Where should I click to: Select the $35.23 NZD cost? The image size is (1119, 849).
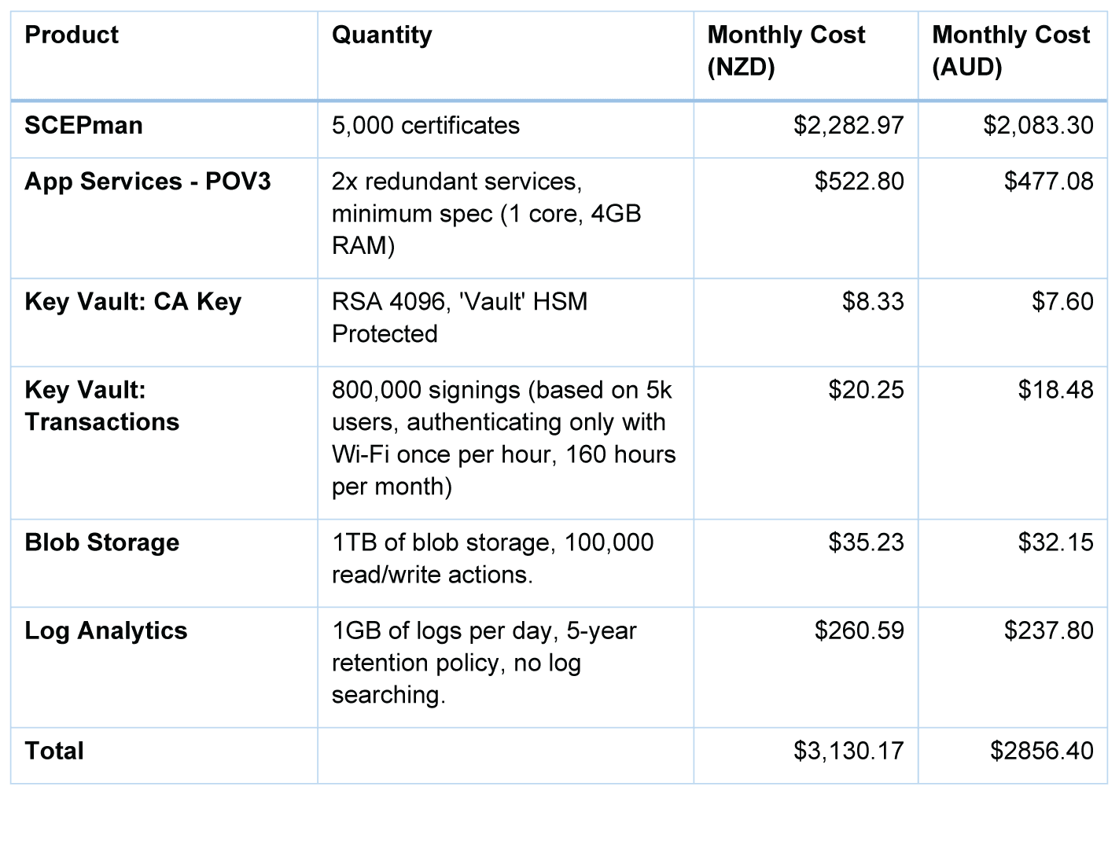pyautogui.click(x=866, y=542)
